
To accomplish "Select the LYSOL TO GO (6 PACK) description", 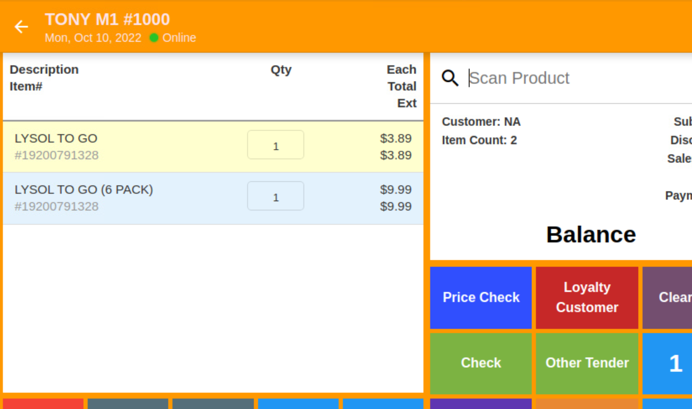I will [x=84, y=190].
